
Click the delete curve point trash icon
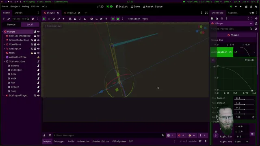click(x=252, y=134)
